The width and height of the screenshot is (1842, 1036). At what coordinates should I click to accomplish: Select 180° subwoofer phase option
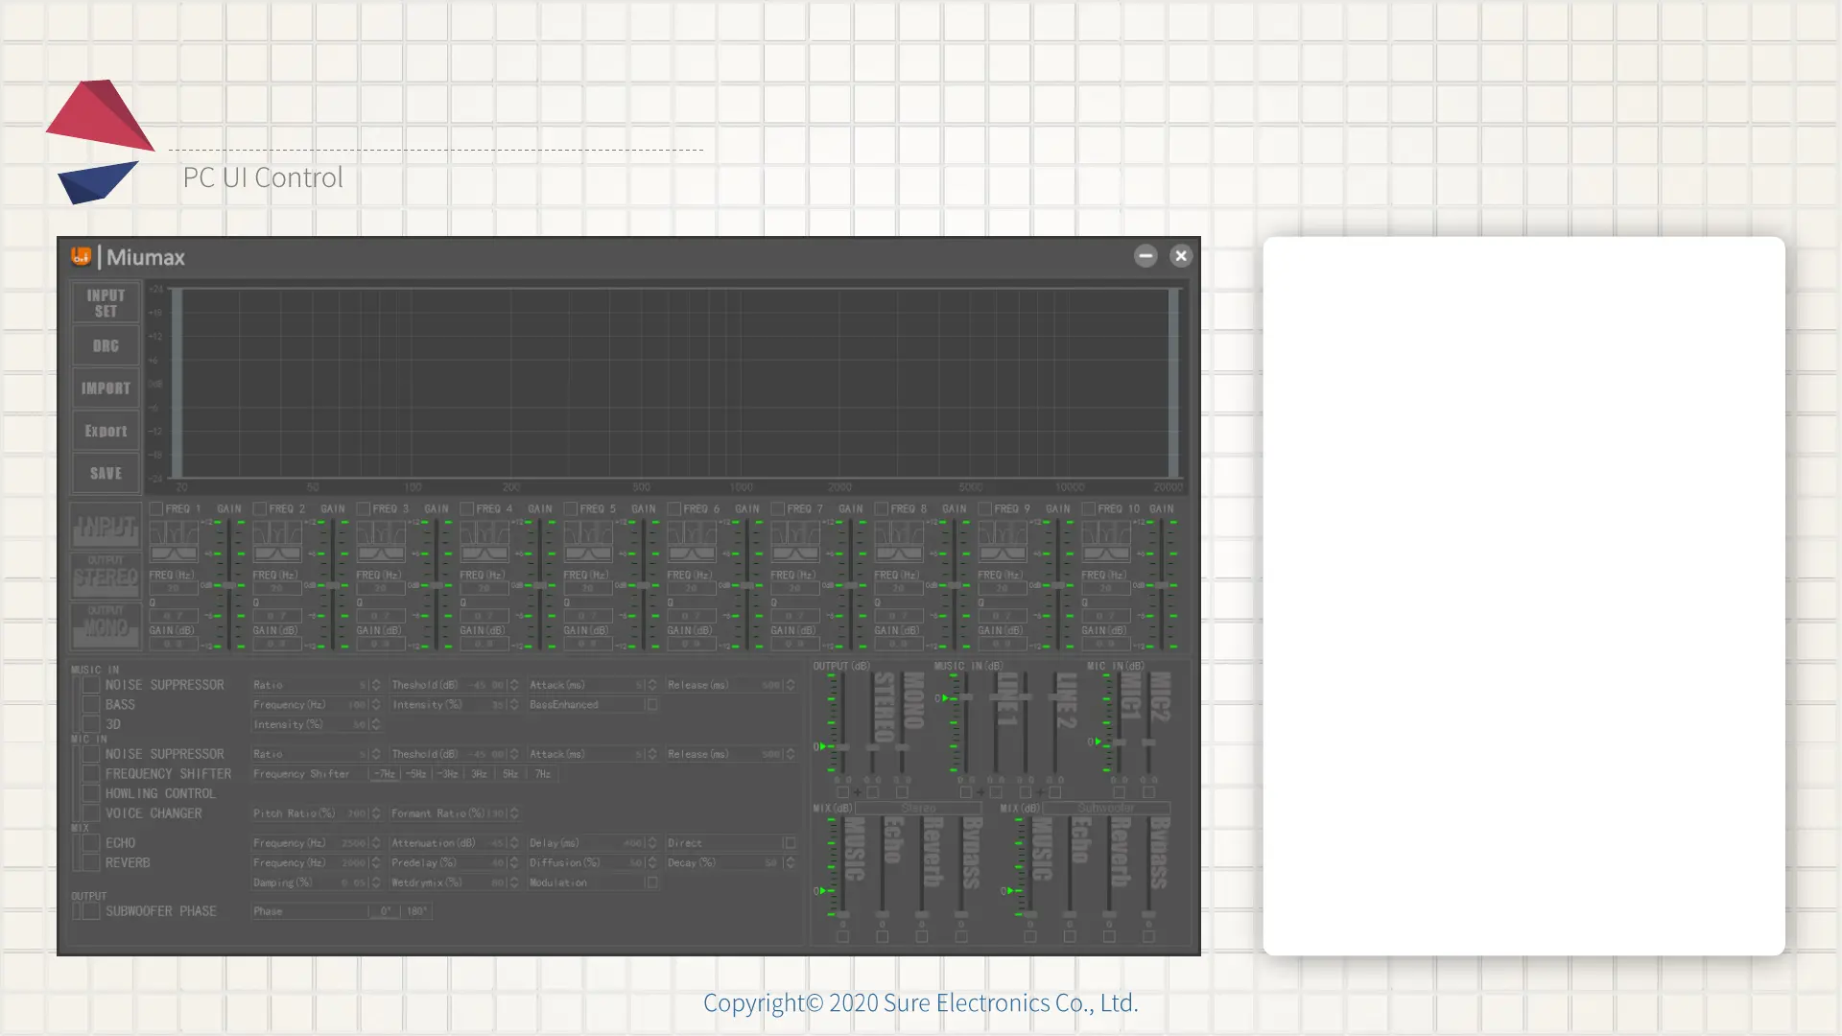pos(416,910)
